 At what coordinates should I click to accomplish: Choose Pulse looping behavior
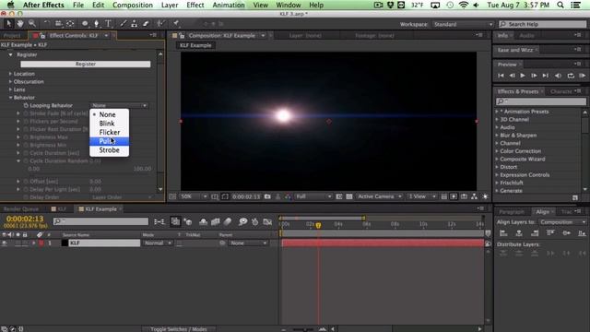[x=109, y=141]
